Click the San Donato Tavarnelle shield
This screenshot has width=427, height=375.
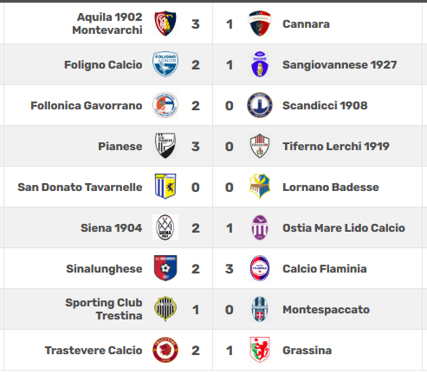point(165,187)
